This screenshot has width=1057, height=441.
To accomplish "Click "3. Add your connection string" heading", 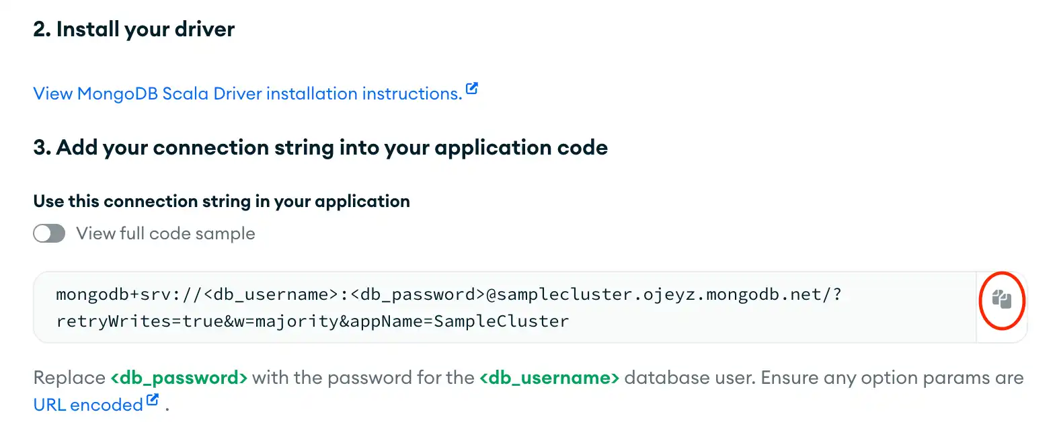I will (x=320, y=147).
